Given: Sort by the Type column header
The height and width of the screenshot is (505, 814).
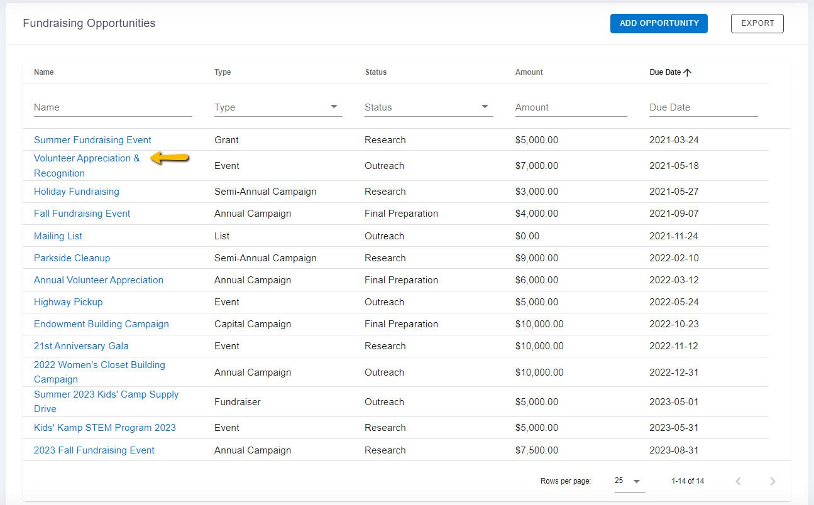Looking at the screenshot, I should point(223,72).
